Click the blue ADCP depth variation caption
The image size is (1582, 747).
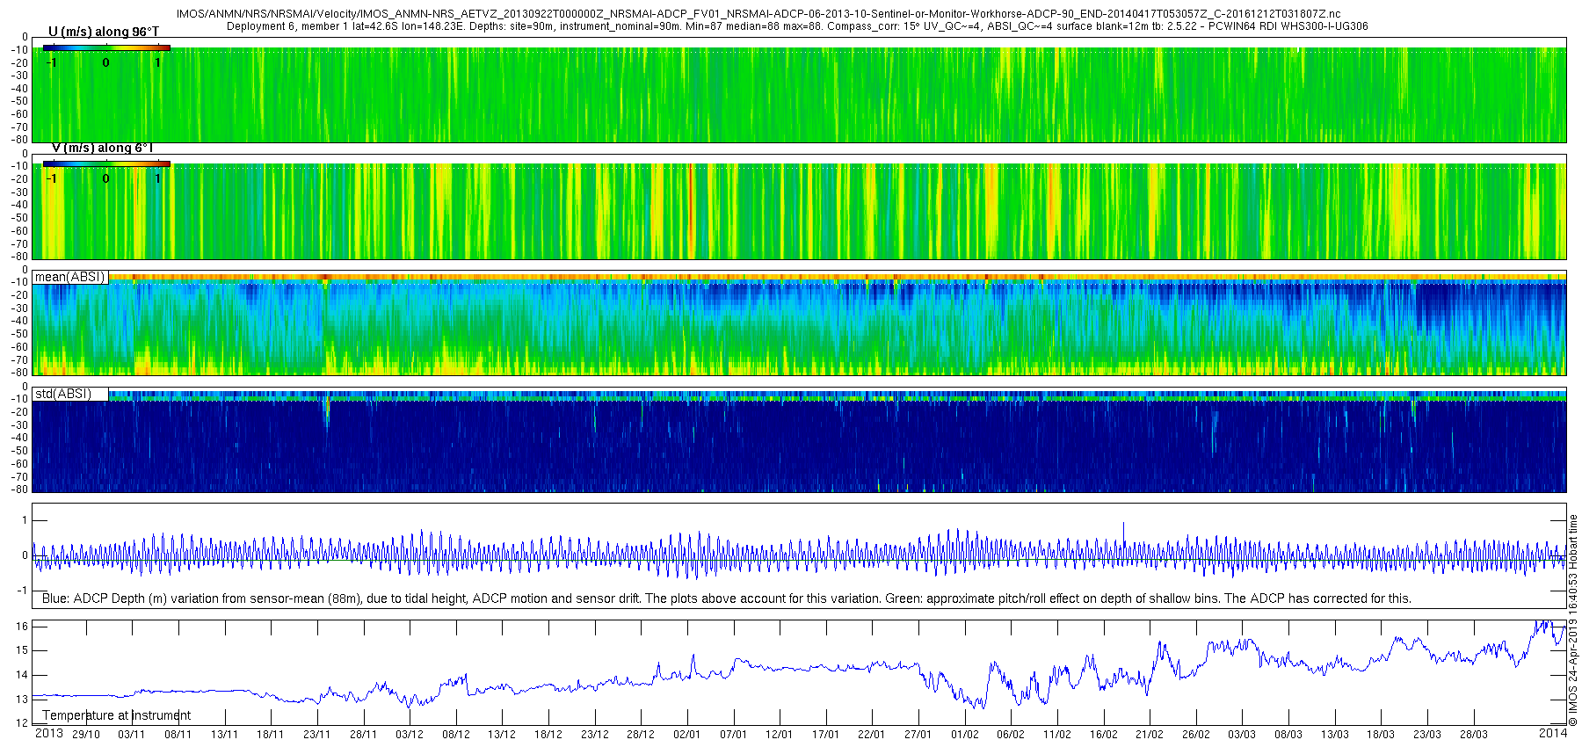726,598
